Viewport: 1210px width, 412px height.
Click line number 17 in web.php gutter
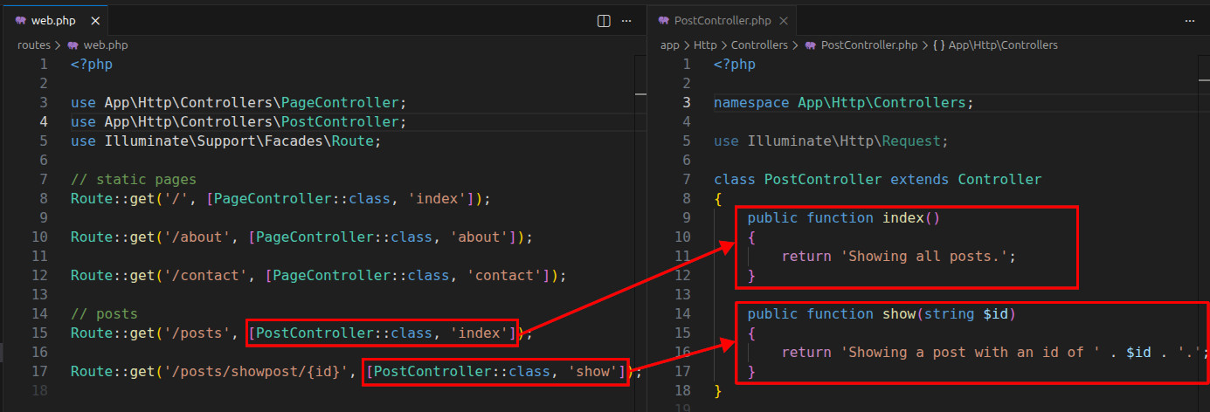tap(38, 371)
